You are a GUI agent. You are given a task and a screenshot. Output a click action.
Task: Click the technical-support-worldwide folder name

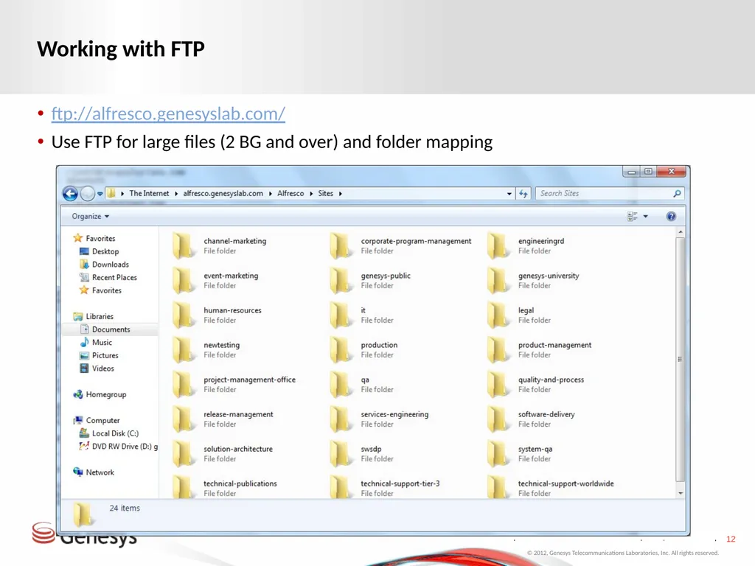click(x=566, y=483)
